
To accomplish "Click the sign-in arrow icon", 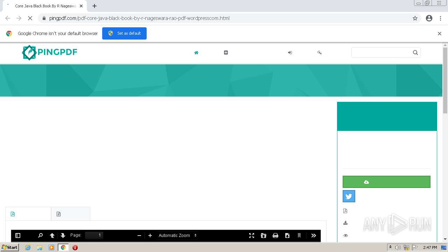I will pos(290,52).
